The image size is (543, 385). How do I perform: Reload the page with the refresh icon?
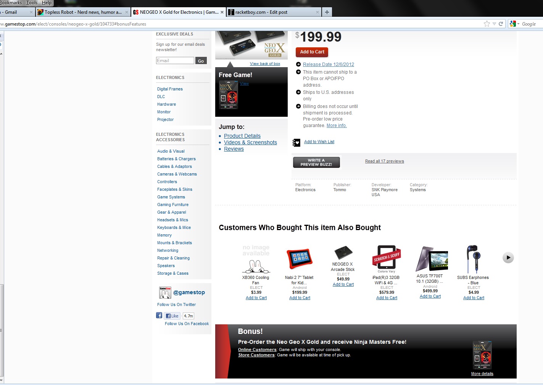point(501,24)
